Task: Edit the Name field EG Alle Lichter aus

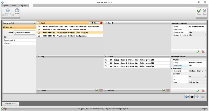Action: (x=197, y=27)
